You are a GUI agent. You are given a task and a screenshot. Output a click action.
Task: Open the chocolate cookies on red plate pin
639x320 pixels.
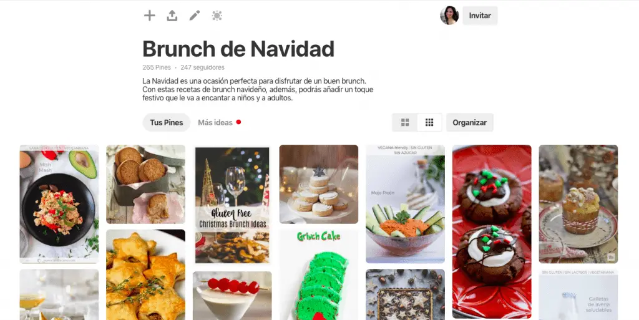coord(492,231)
